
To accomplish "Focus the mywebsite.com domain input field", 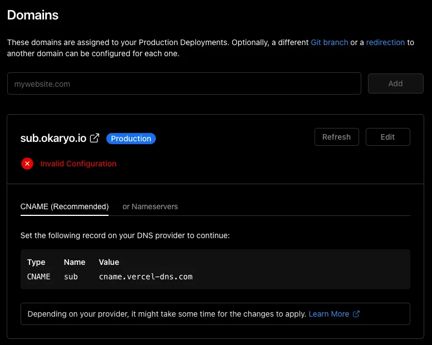I will (x=184, y=84).
